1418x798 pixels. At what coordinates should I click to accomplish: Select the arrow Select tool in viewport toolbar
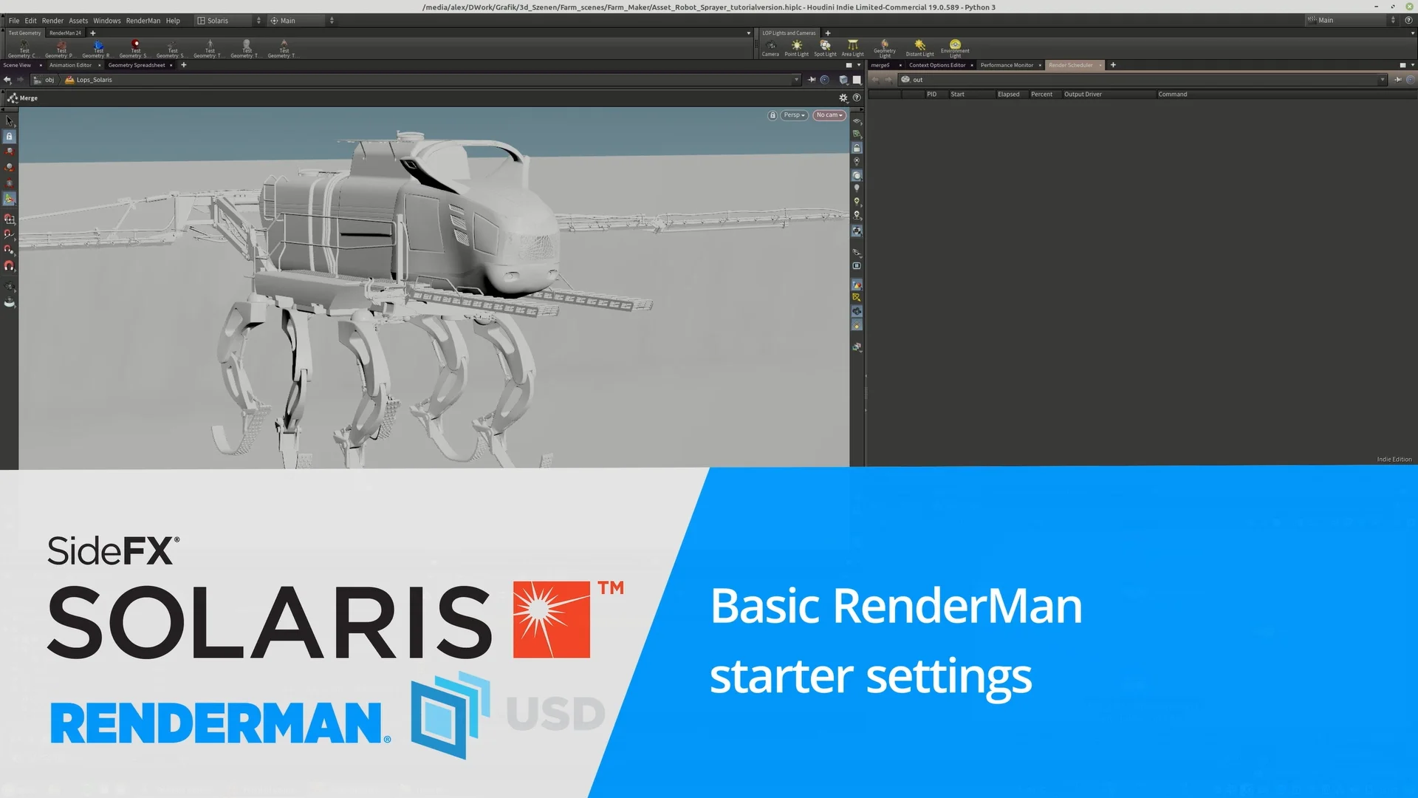tap(10, 120)
